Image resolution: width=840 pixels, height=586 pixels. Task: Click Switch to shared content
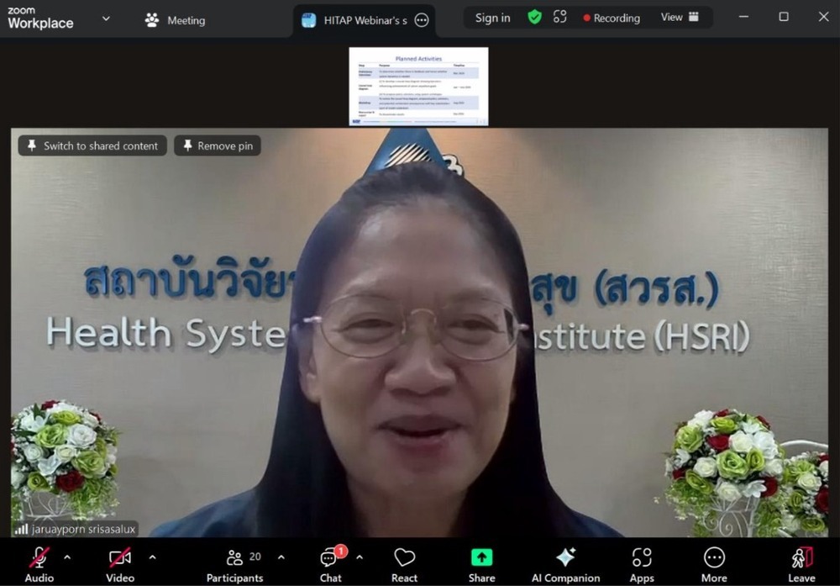coord(92,145)
